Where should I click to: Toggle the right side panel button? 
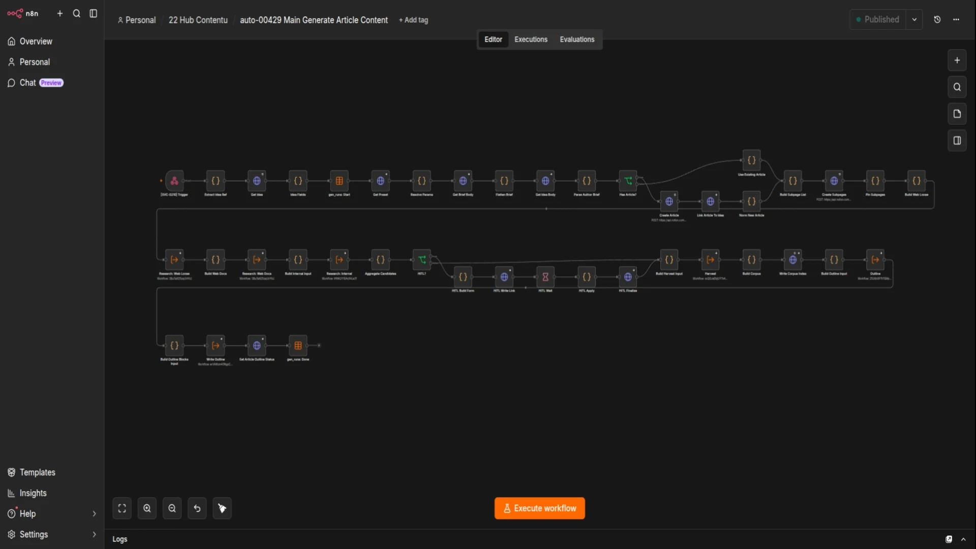957,141
